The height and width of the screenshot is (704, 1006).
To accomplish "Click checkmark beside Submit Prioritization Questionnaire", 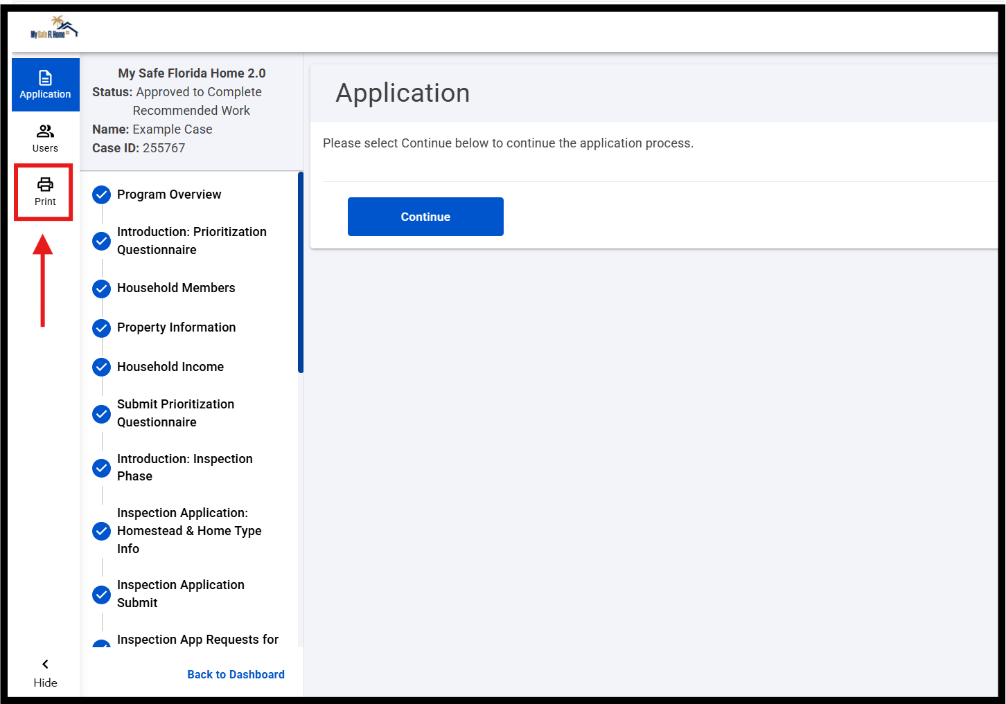I will 102,414.
